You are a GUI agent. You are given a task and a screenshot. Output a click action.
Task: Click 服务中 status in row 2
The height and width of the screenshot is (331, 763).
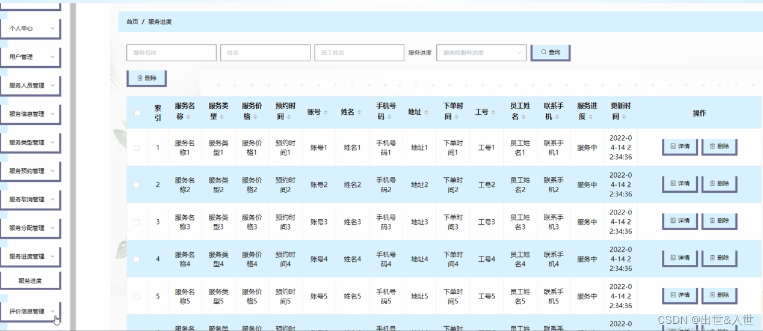(587, 185)
